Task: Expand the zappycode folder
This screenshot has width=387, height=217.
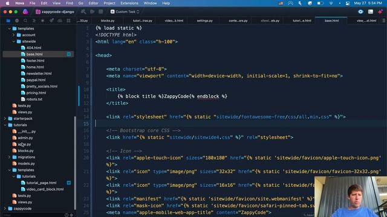Action: 5,209
